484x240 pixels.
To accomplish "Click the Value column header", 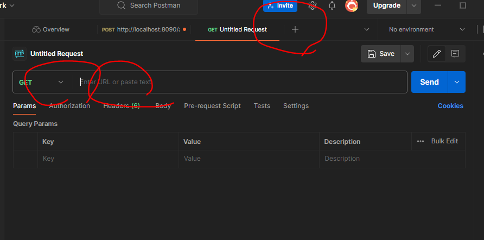I will [x=192, y=142].
